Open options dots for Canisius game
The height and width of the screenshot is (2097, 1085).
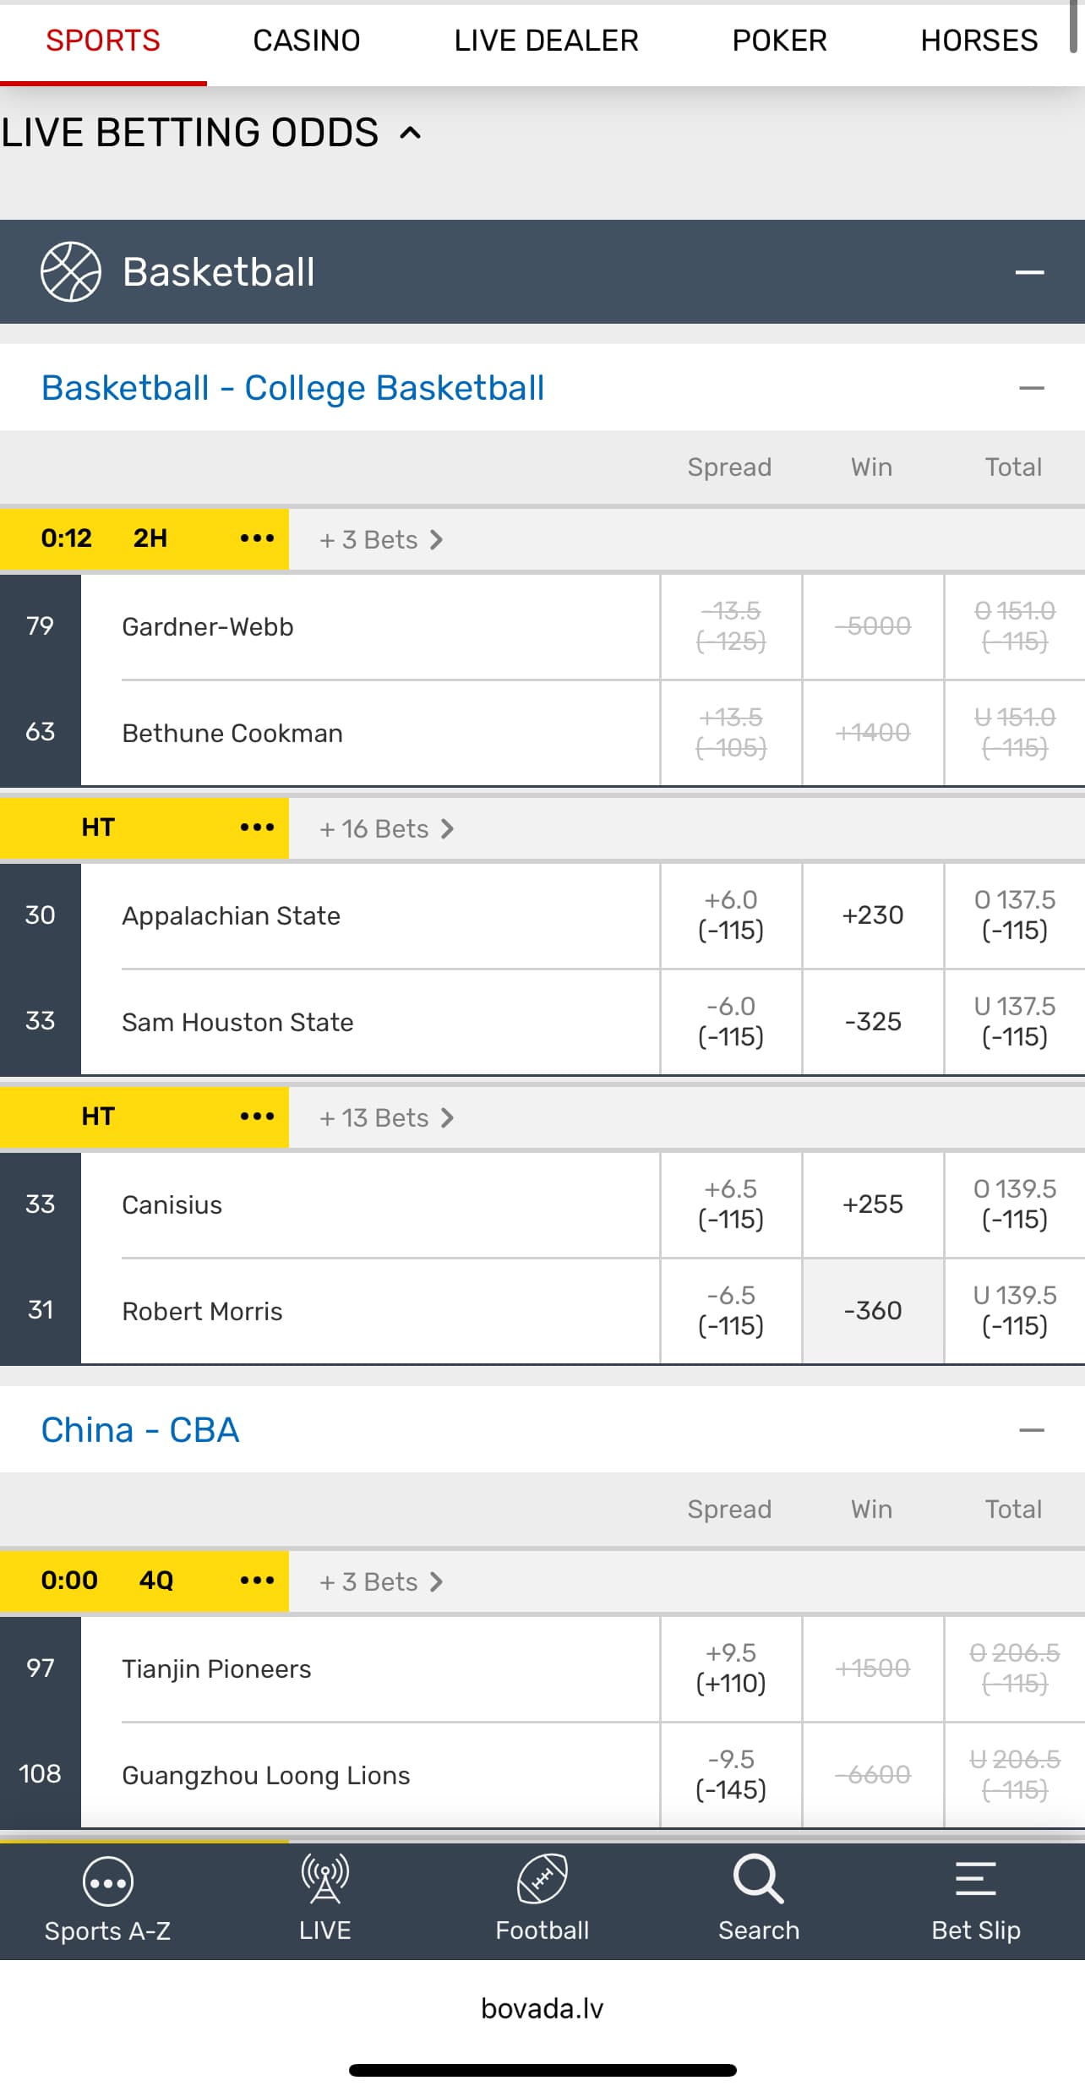(x=257, y=1117)
